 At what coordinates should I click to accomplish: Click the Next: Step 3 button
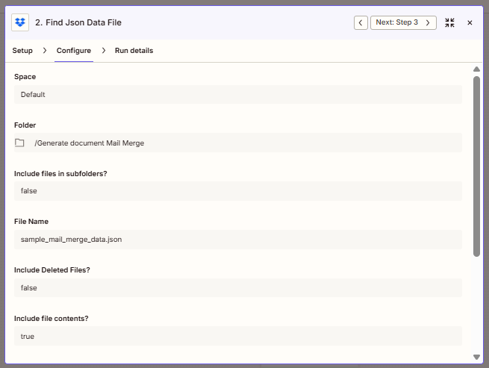click(x=403, y=22)
